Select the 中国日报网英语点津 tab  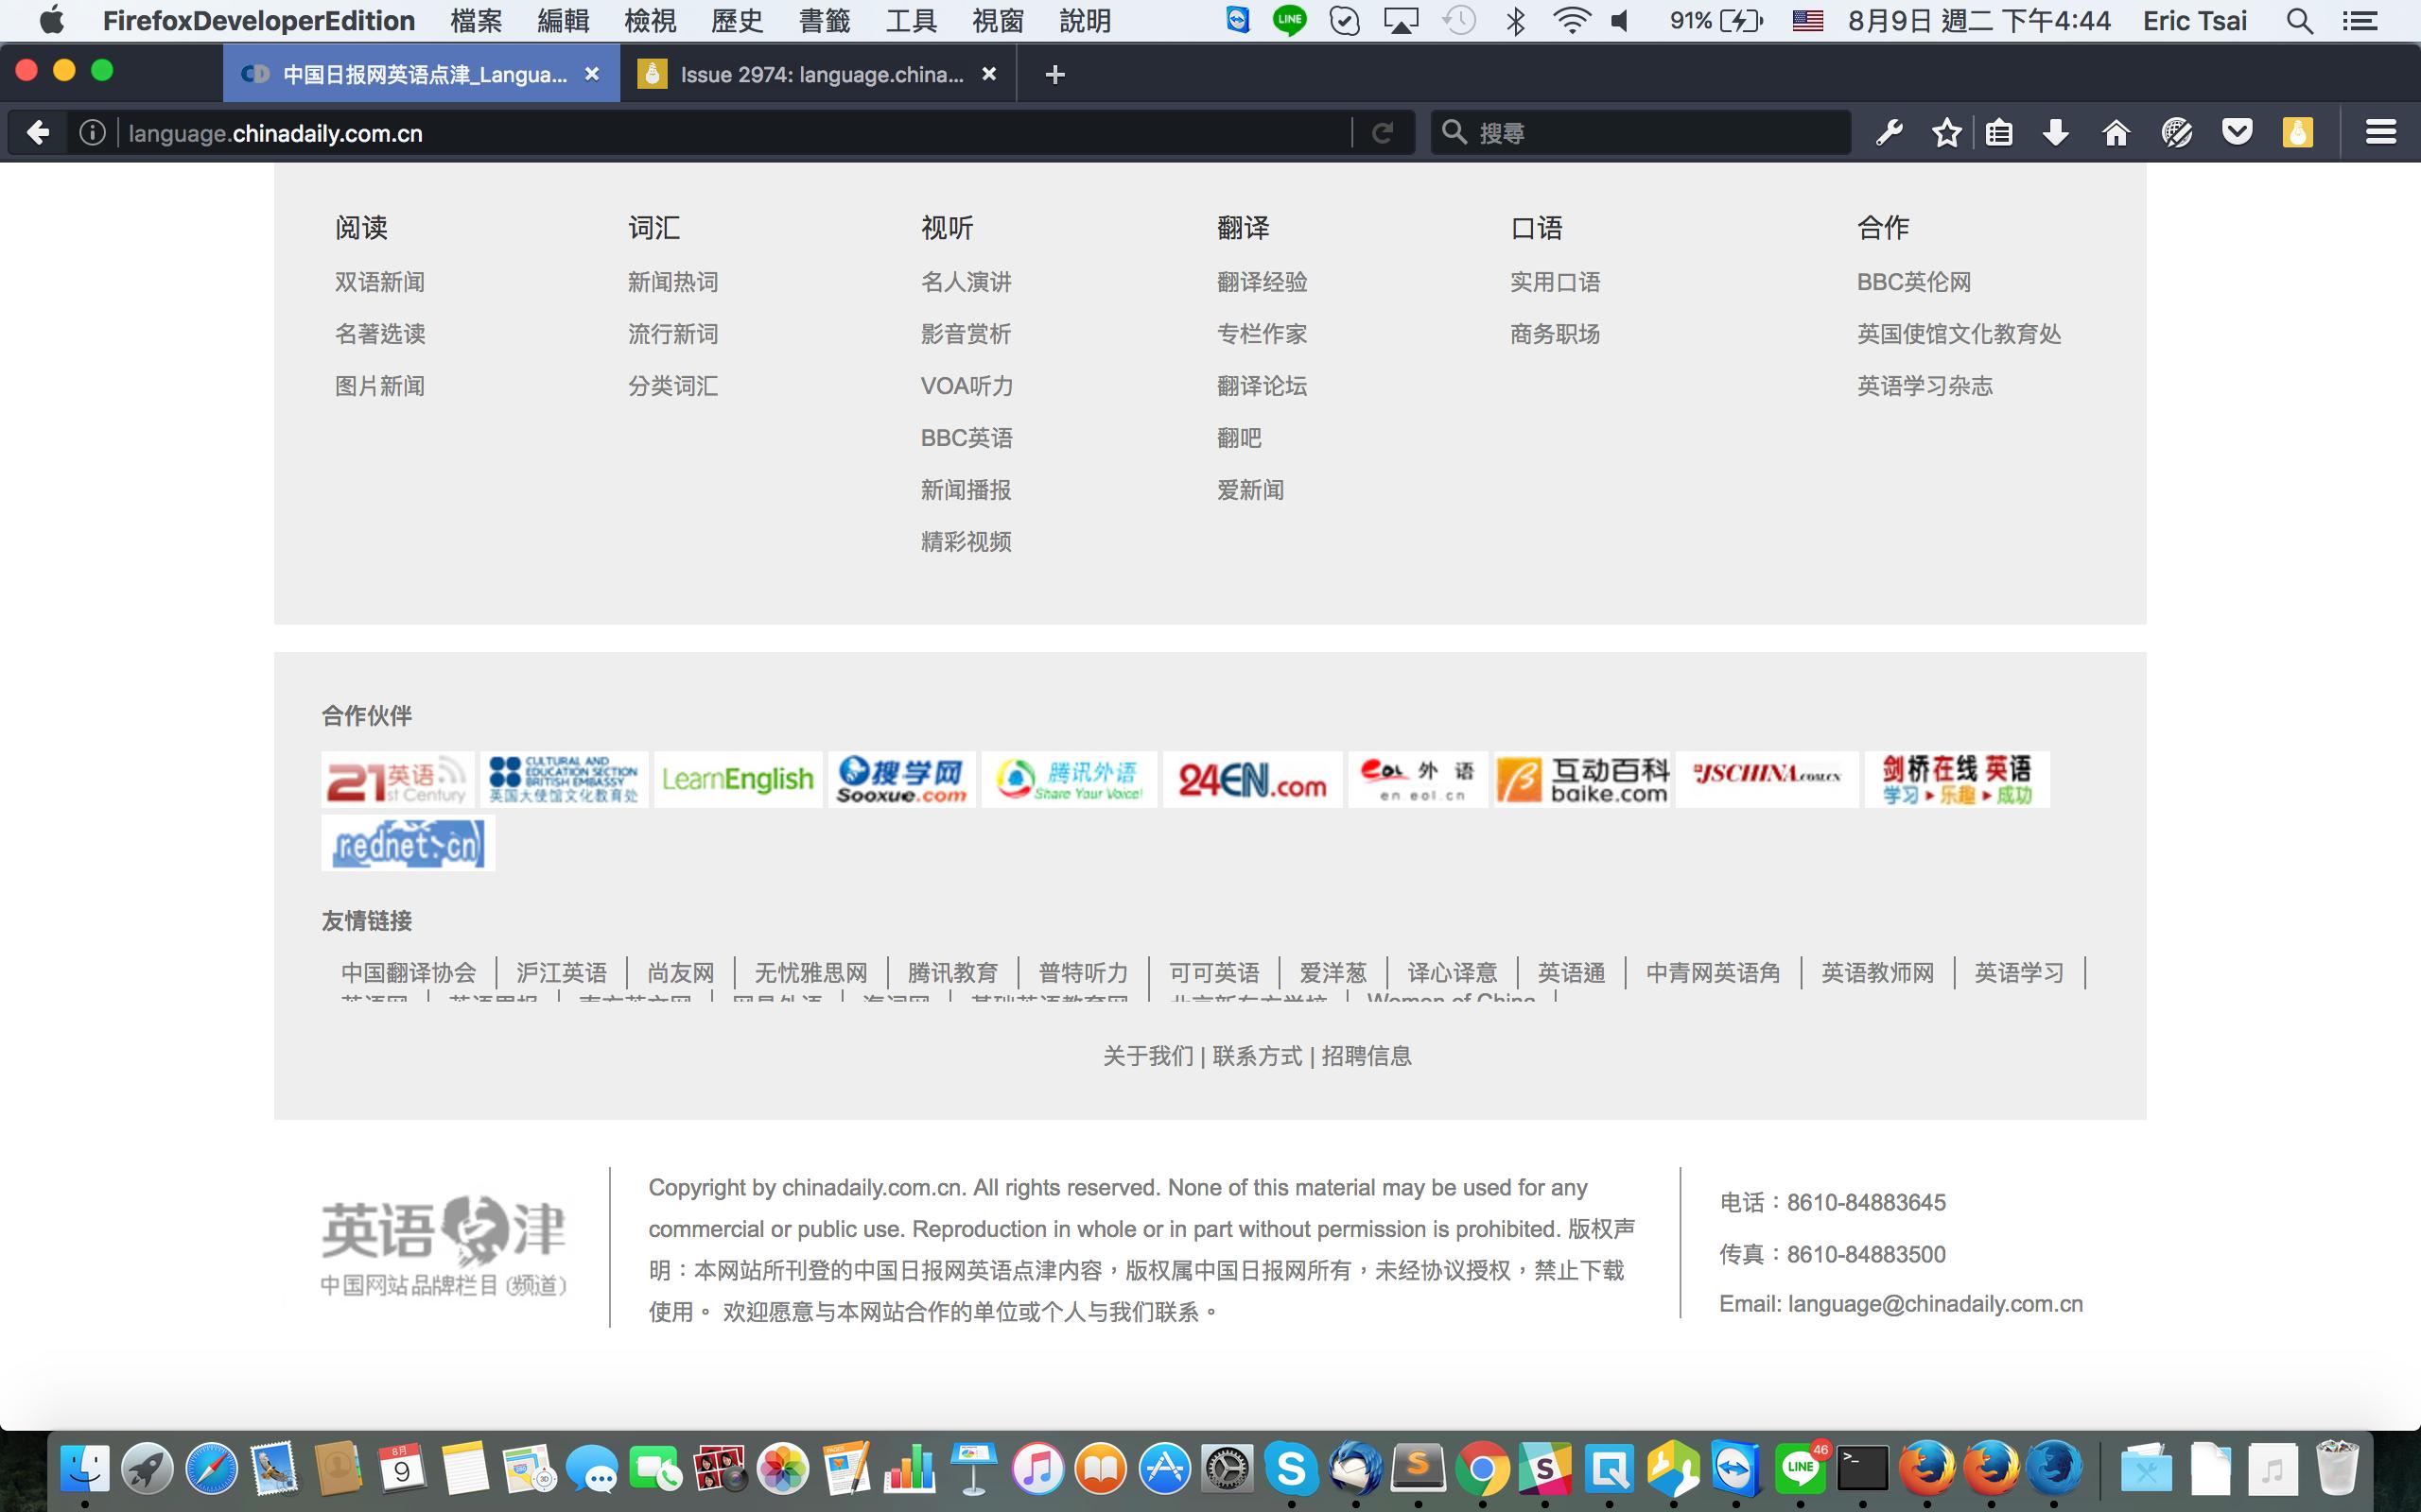[x=421, y=74]
